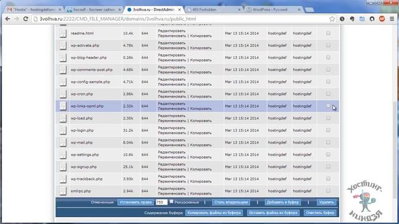Check the wp-config-sample.php checkbox
This screenshot has height=224, width=399.
pos(328,82)
